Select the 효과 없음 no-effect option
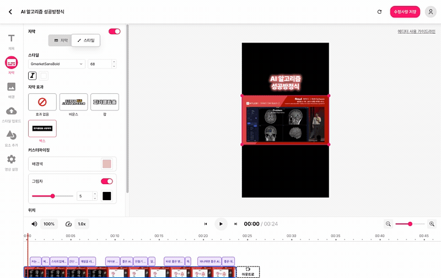Screen dimensions: 441x278 click(42, 102)
